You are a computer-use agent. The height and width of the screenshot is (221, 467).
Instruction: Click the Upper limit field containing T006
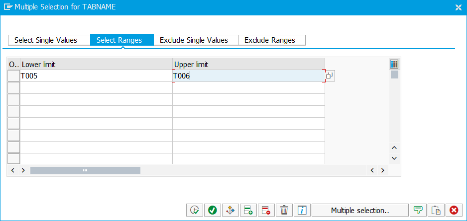249,76
